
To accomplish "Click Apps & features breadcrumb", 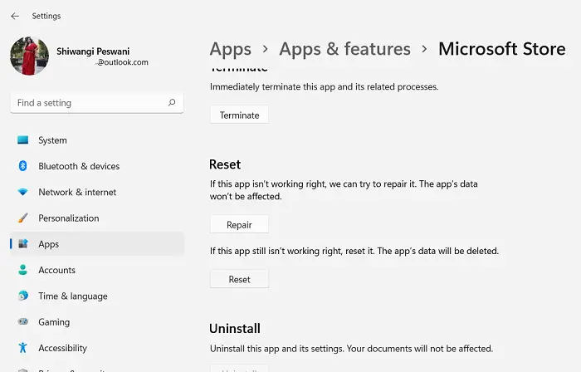I will pos(345,49).
